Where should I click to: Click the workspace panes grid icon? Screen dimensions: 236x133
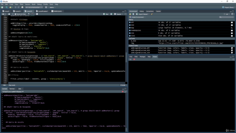[x=46, y=7]
